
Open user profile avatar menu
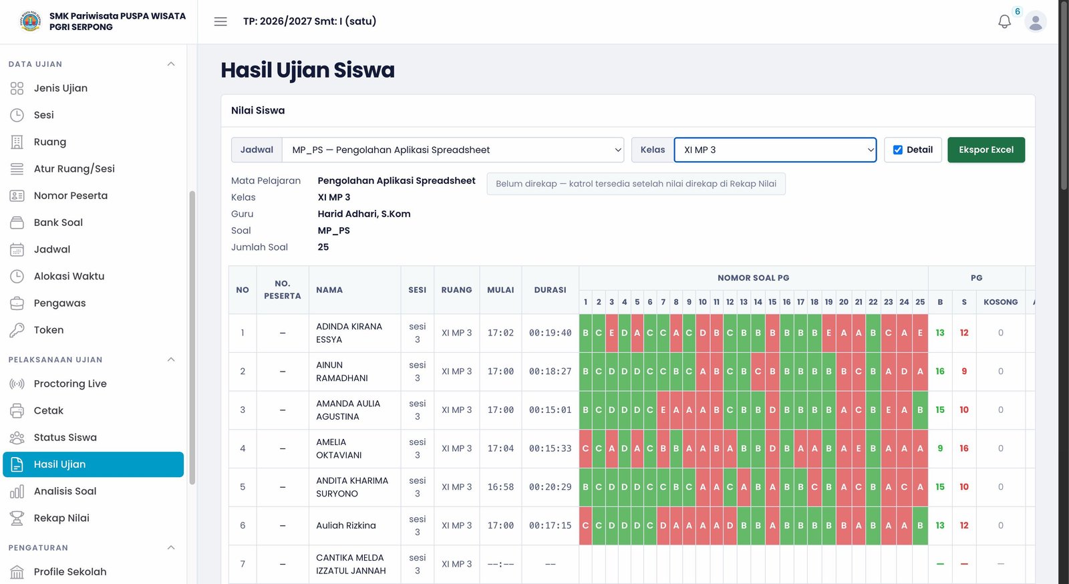click(x=1035, y=21)
